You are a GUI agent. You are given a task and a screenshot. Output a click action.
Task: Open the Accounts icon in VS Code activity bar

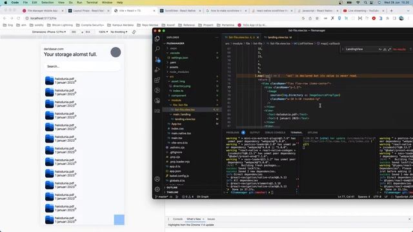tap(157, 179)
